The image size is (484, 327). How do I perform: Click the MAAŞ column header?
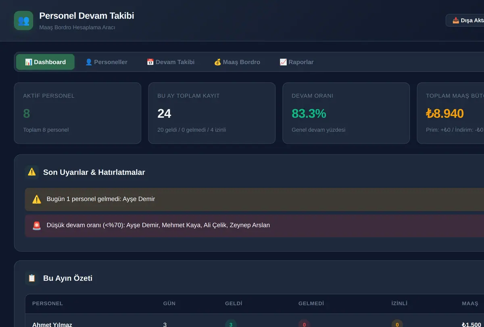[470, 304]
